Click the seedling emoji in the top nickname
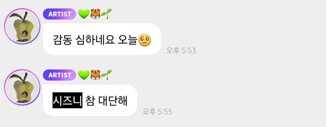Screen dimensions: 326x127 pyautogui.click(x=107, y=14)
